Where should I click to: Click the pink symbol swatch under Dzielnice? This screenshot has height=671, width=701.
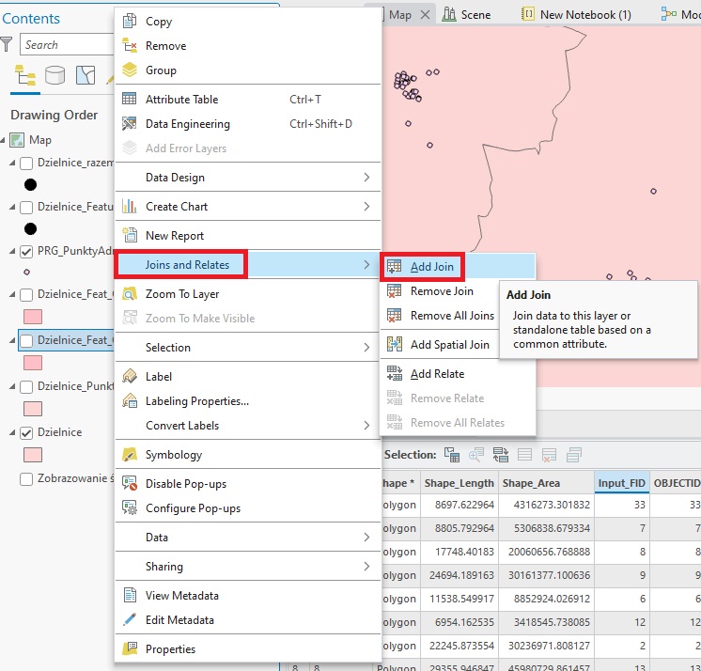[32, 455]
